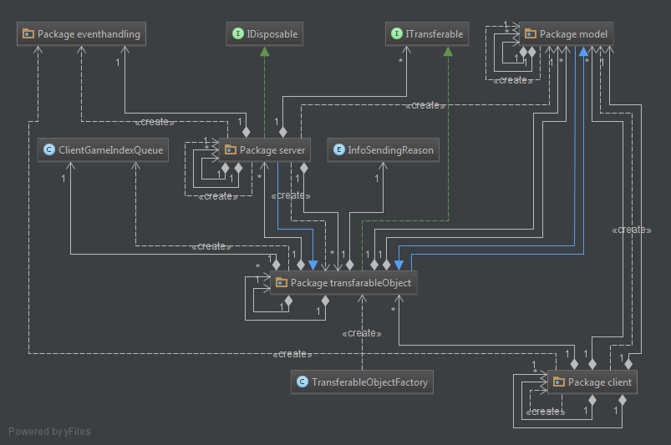
Task: Click the green arrowhead pointing at IDisposable
Action: click(264, 51)
